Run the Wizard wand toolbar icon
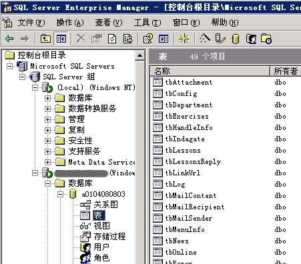This screenshot has height=264, width=301. (x=205, y=39)
